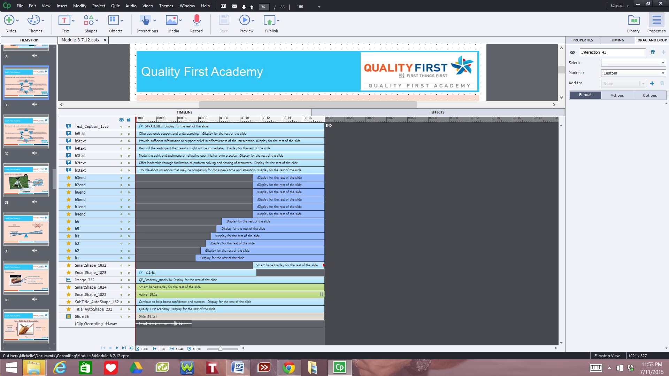Click the Shapes toolbar icon

pos(89,21)
